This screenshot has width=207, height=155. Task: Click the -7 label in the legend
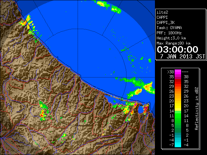(171, 145)
